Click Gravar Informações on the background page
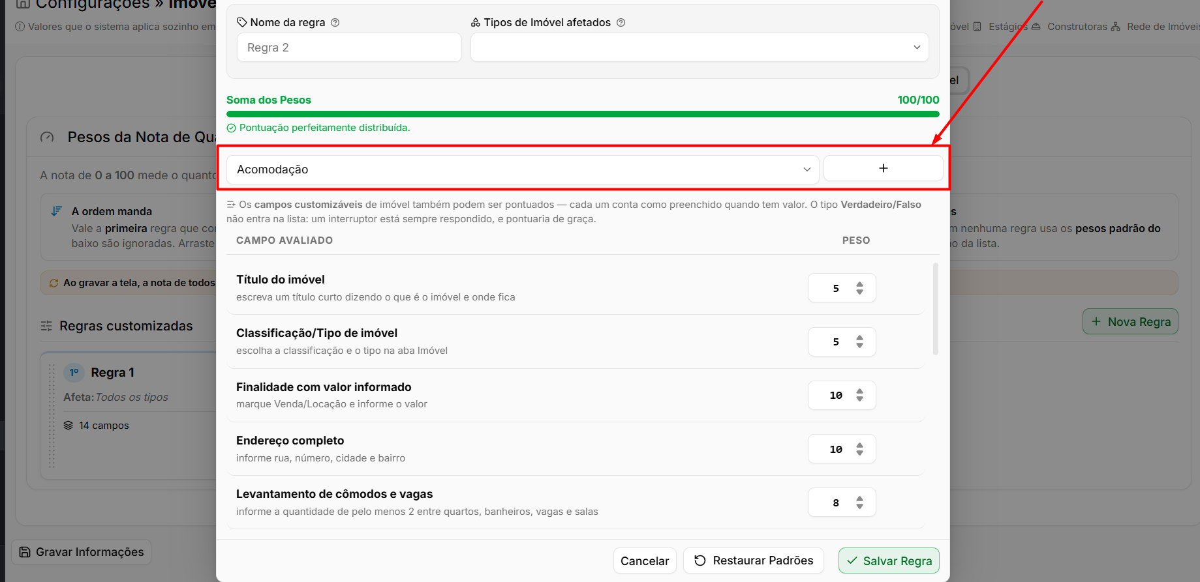The height and width of the screenshot is (582, 1200). coord(82,552)
